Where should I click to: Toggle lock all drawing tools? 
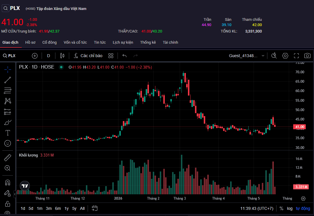(8, 204)
